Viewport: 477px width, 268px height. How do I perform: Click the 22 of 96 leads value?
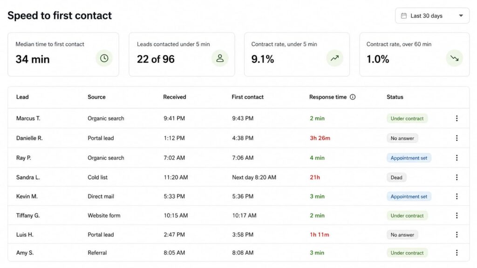(x=156, y=59)
